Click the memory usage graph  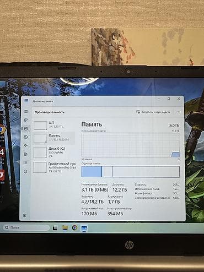[x=131, y=145]
